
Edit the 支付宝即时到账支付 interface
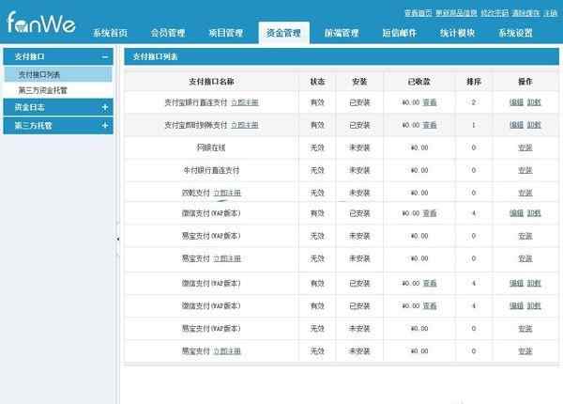[516, 125]
